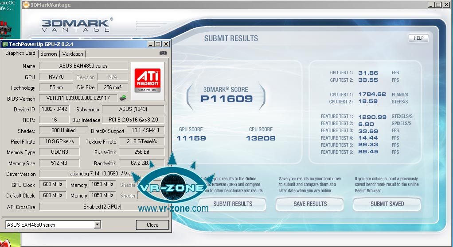Click the SUBMIT RESULTS heading
Screen dimensions: 453x247
click(x=231, y=38)
